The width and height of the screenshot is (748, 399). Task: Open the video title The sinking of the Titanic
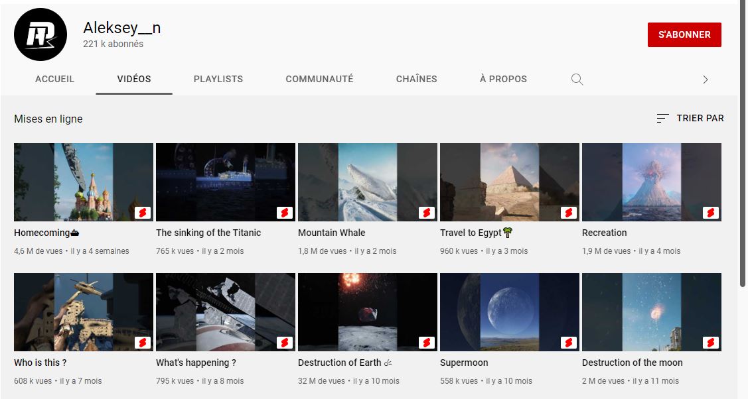point(208,233)
